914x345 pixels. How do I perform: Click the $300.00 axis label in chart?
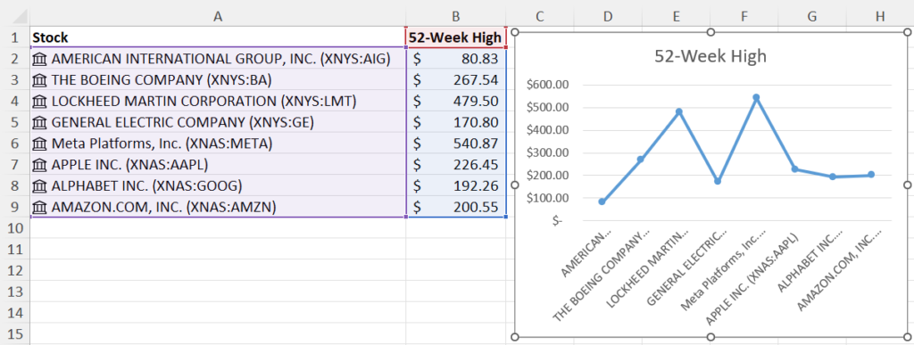(x=547, y=153)
